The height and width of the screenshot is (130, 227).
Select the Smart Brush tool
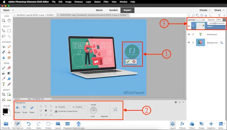point(4,52)
